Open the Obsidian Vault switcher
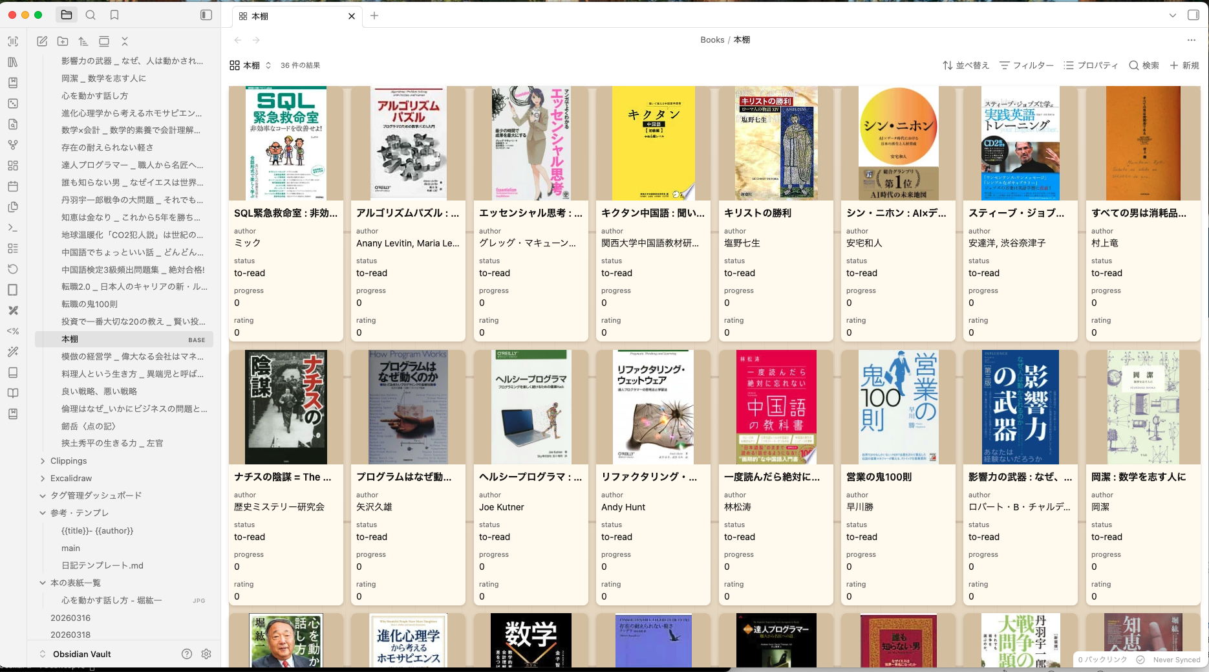The width and height of the screenshot is (1209, 672). [76, 654]
